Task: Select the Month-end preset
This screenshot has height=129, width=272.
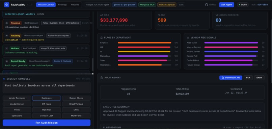Action: coord(76,115)
